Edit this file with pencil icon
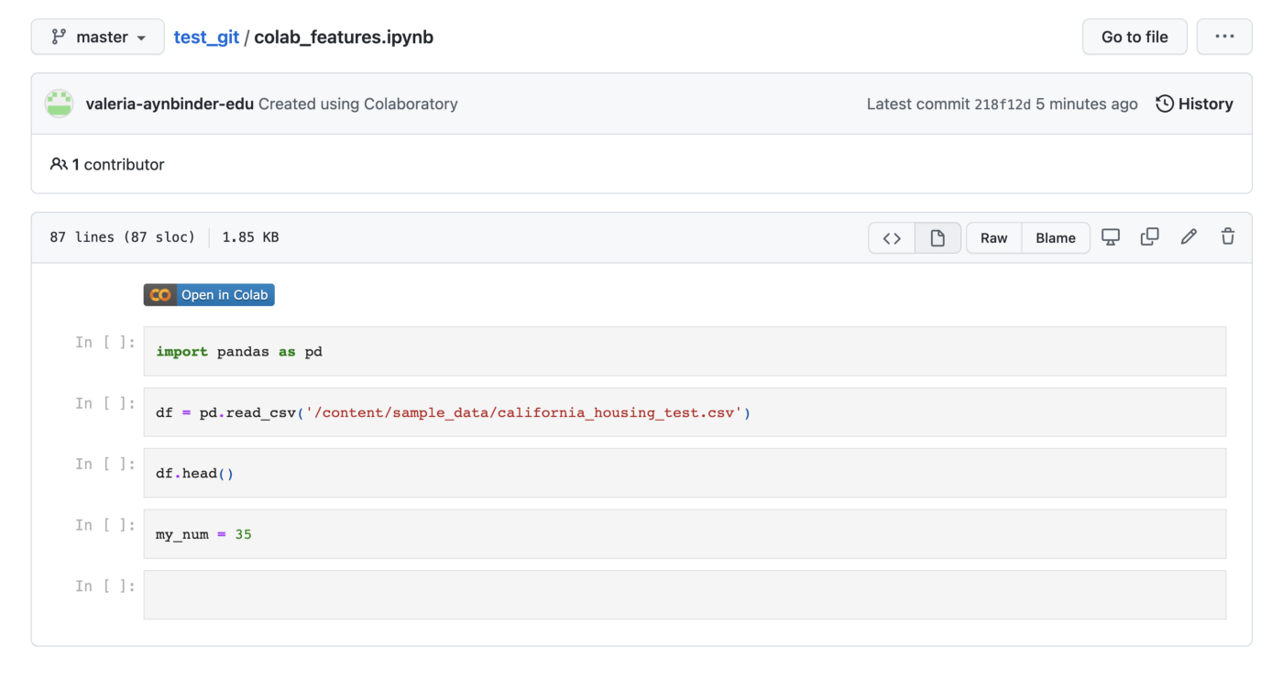Viewport: 1283px width, 680px height. click(1189, 237)
